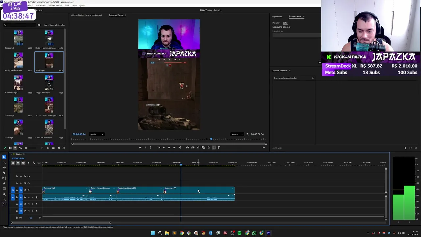The width and height of the screenshot is (421, 237).
Task: Select the Bizarro.mp4 thumbnail
Action: [18, 105]
